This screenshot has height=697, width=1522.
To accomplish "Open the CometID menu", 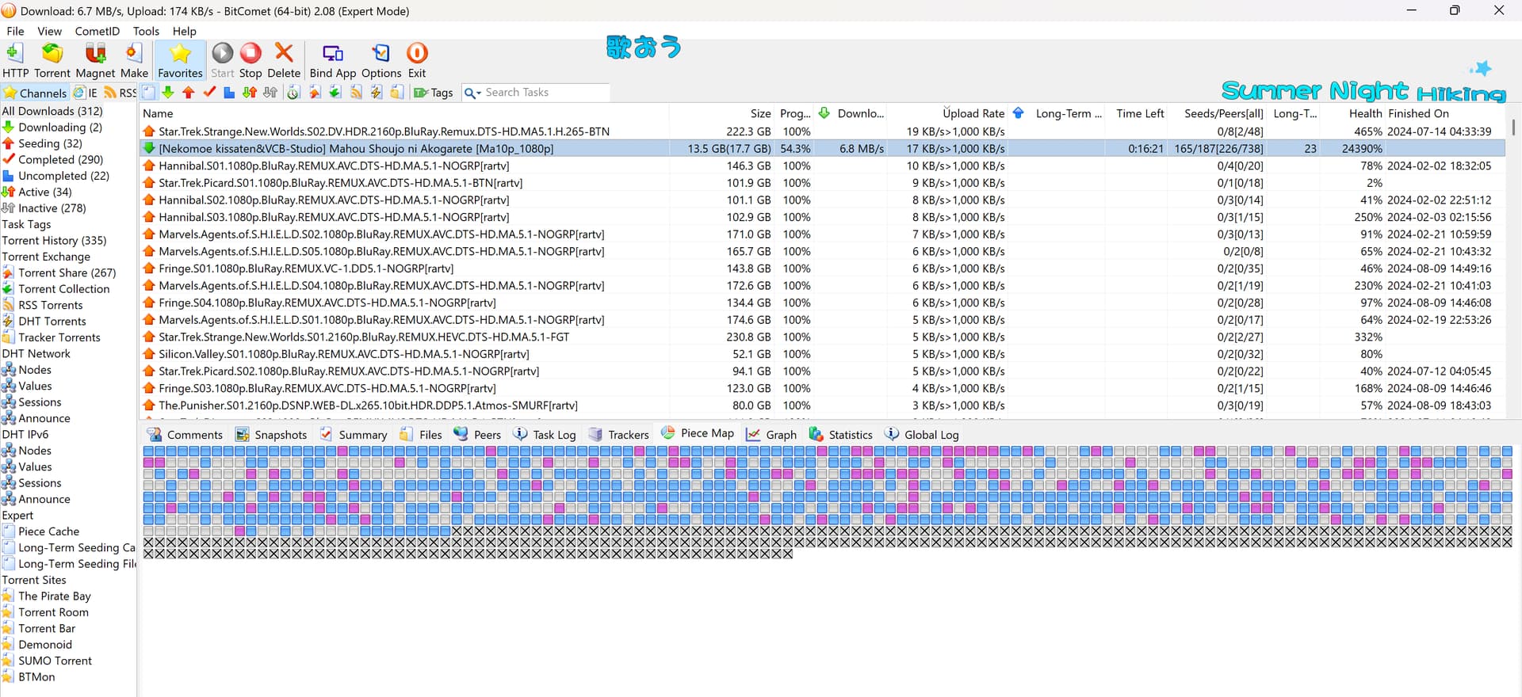I will [x=98, y=31].
